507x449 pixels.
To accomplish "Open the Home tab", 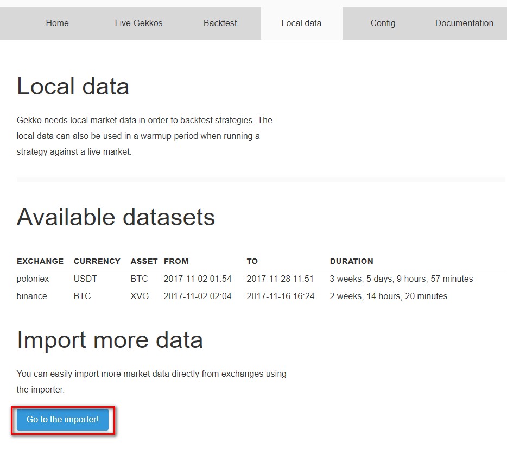I will 57,23.
